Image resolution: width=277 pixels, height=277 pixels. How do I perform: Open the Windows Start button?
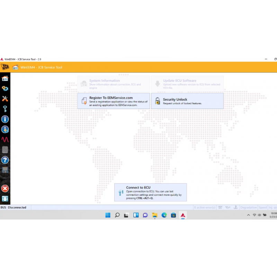tap(108, 215)
